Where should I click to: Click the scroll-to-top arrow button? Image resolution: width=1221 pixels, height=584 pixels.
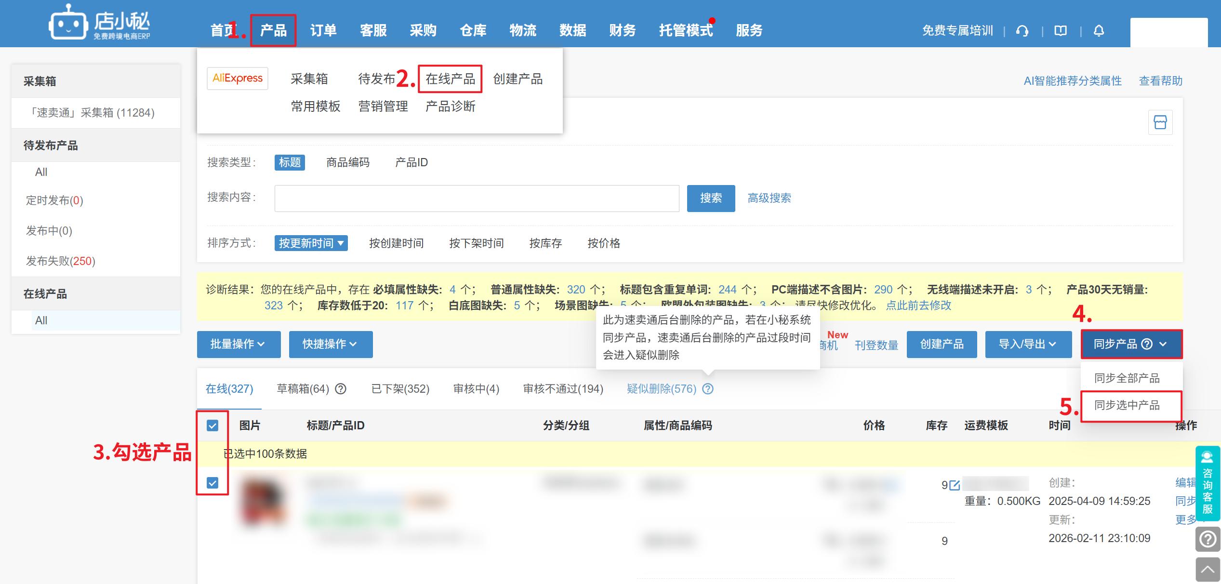click(1207, 570)
